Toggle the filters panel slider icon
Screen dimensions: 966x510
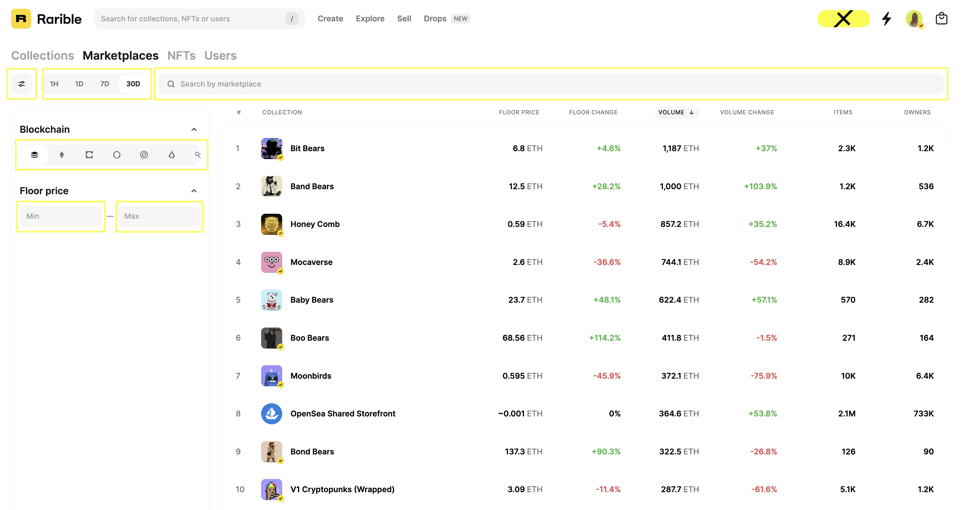(22, 84)
